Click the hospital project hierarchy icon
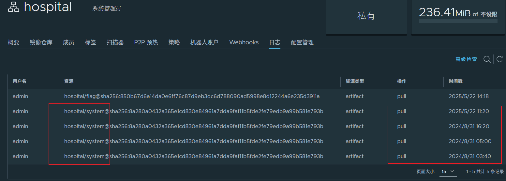Viewport: 506px width, 181px height. [x=14, y=7]
